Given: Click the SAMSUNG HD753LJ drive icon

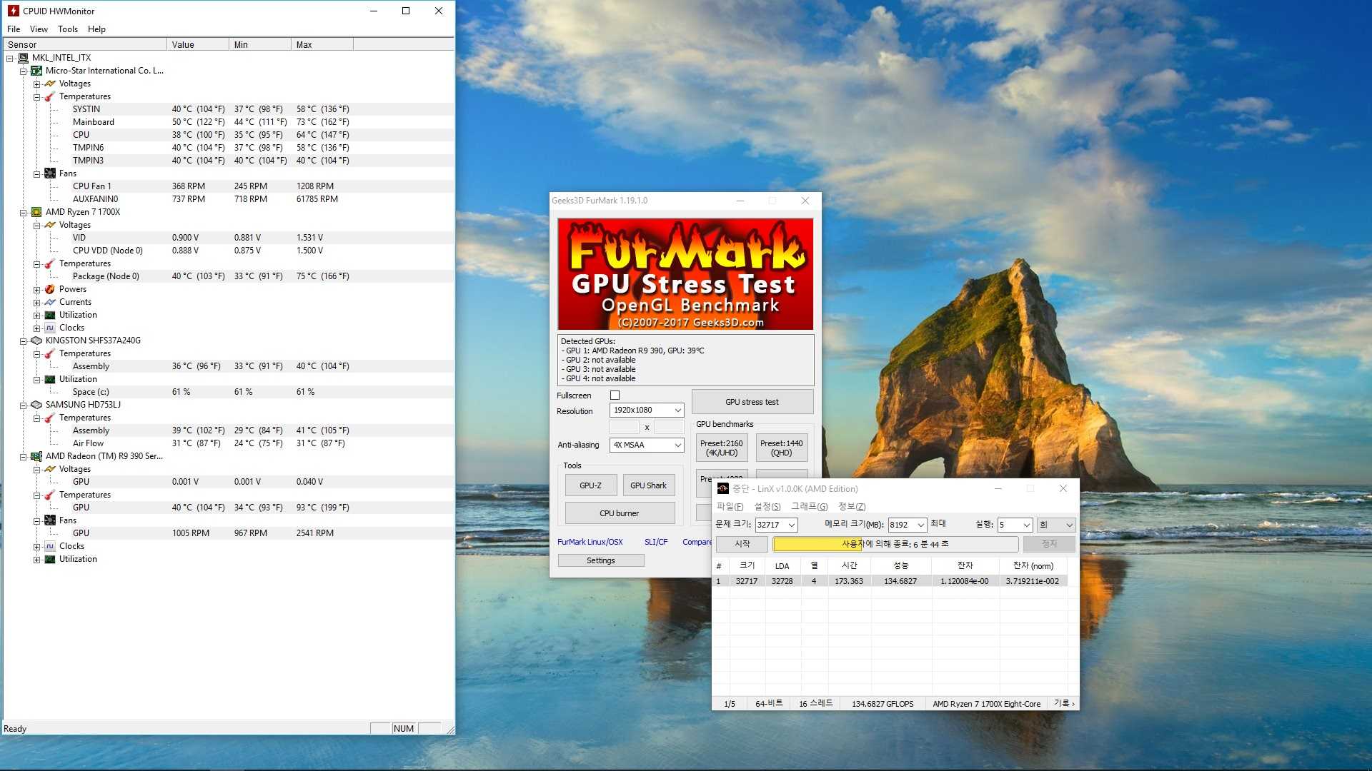Looking at the screenshot, I should [36, 405].
